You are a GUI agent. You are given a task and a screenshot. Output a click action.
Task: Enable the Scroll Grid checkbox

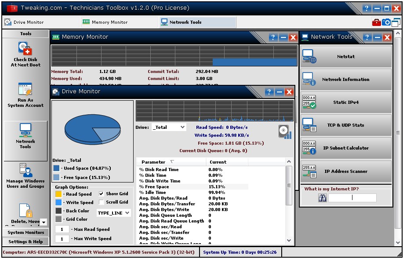(x=101, y=202)
